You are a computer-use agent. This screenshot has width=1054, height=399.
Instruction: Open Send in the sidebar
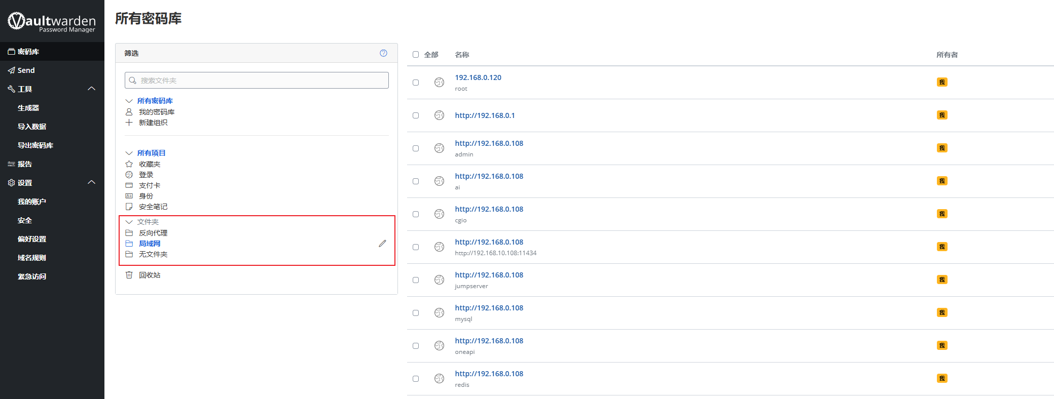coord(26,70)
